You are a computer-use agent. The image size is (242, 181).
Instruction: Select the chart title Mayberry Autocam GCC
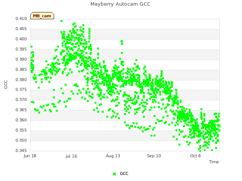point(120,4)
